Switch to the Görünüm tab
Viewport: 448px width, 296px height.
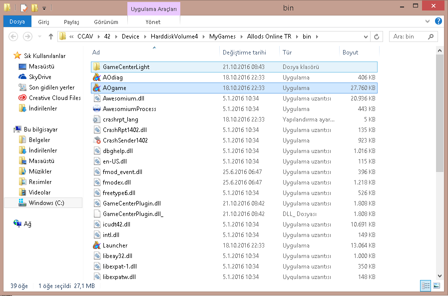point(106,22)
